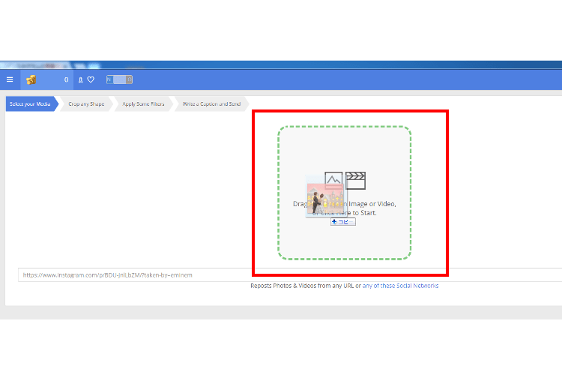
Task: Open 'any of these Social Networks' link
Action: (x=401, y=286)
